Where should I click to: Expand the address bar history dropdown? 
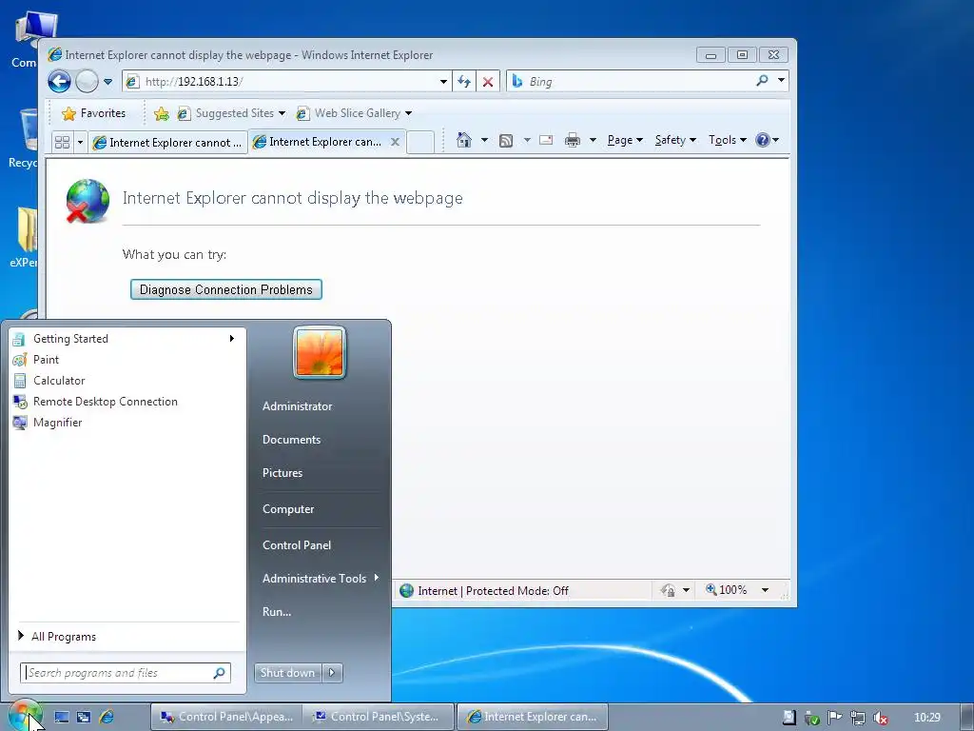pos(443,82)
